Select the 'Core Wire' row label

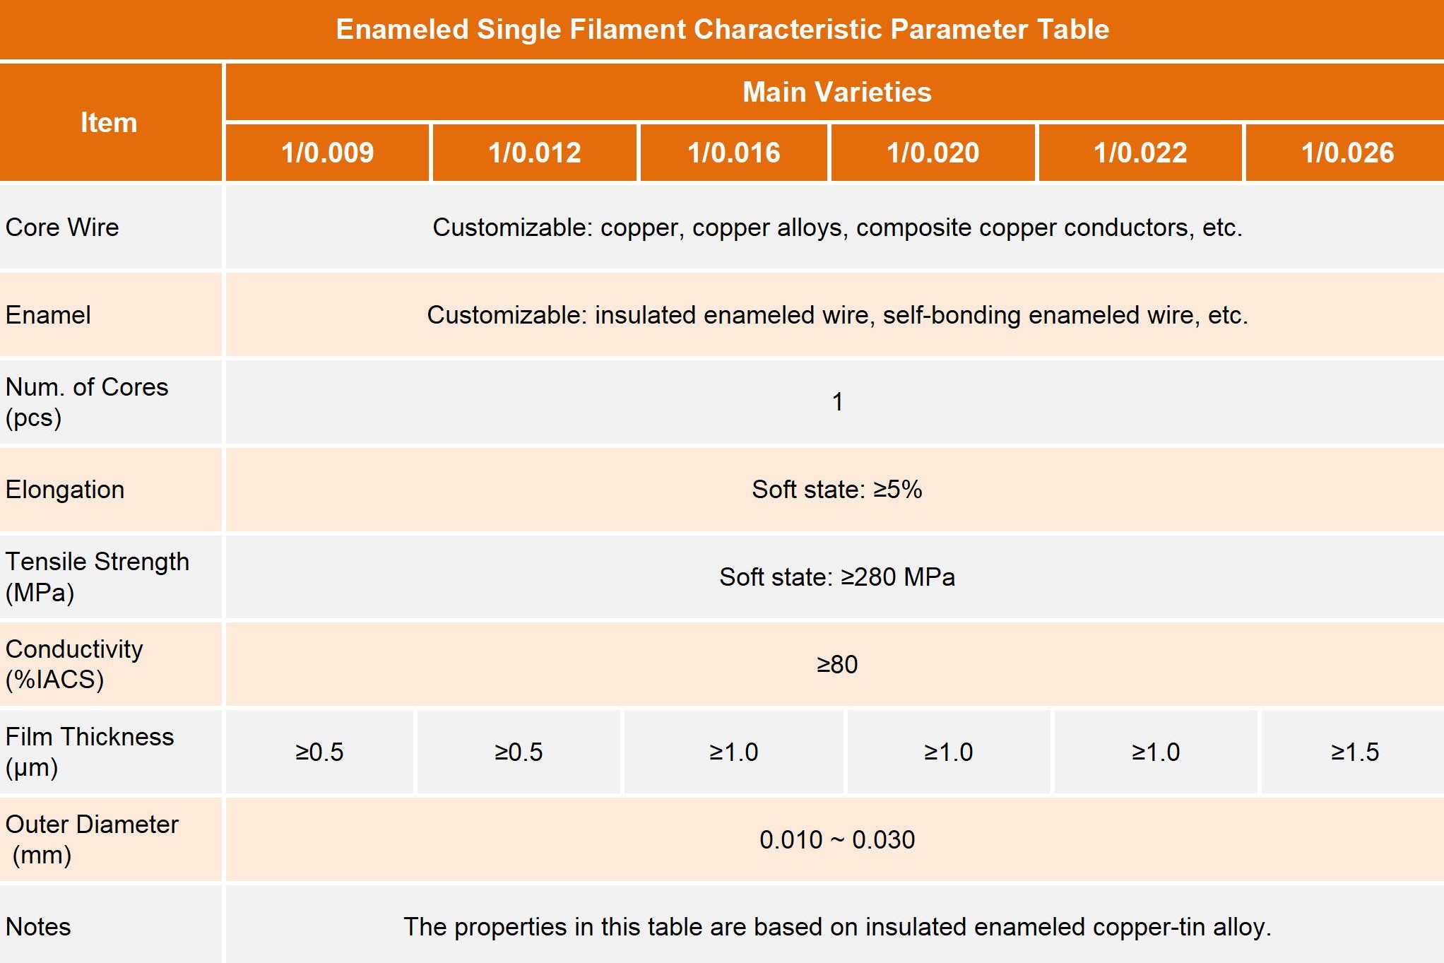pos(62,228)
